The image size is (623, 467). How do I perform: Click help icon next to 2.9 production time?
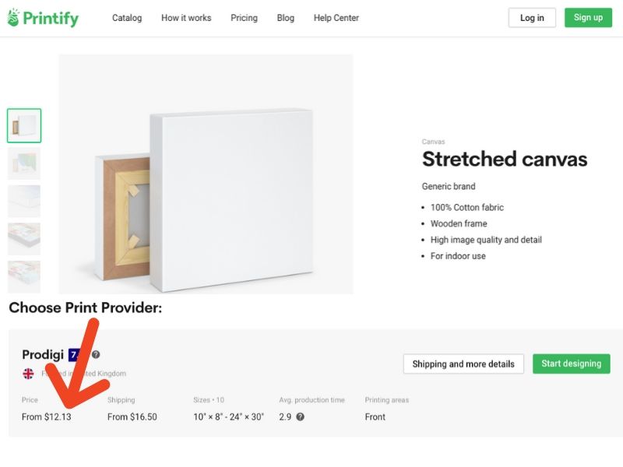301,416
